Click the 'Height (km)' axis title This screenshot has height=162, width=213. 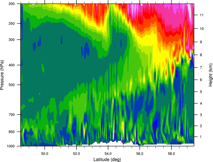point(210,75)
